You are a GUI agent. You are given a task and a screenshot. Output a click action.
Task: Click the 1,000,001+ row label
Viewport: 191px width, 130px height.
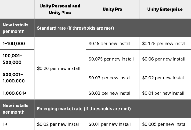click(x=15, y=93)
